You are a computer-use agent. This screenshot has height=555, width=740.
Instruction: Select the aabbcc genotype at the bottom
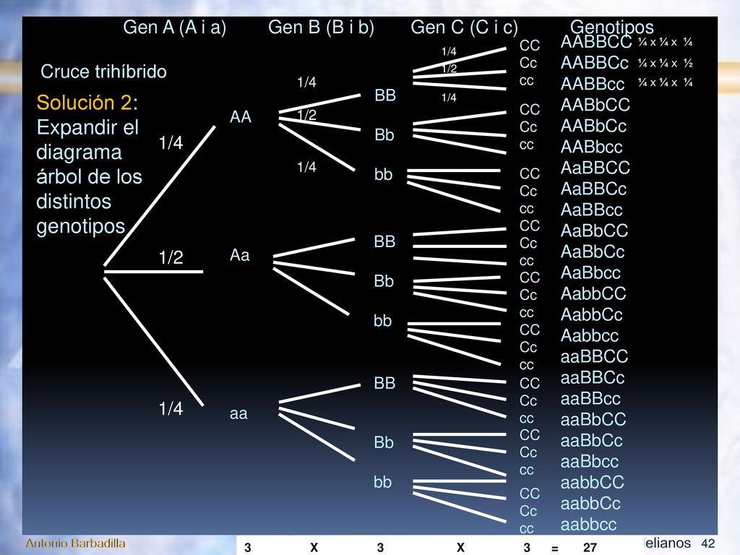[588, 525]
